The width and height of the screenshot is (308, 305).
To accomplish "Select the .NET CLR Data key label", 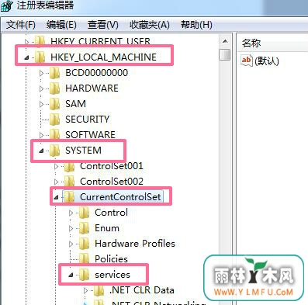I will click(x=142, y=290).
